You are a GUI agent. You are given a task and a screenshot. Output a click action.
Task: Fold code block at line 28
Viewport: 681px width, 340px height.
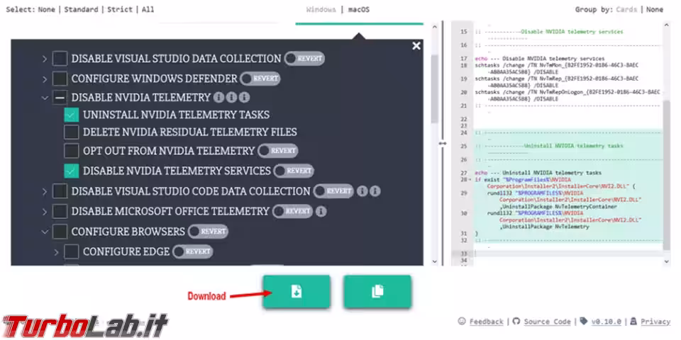(x=471, y=179)
